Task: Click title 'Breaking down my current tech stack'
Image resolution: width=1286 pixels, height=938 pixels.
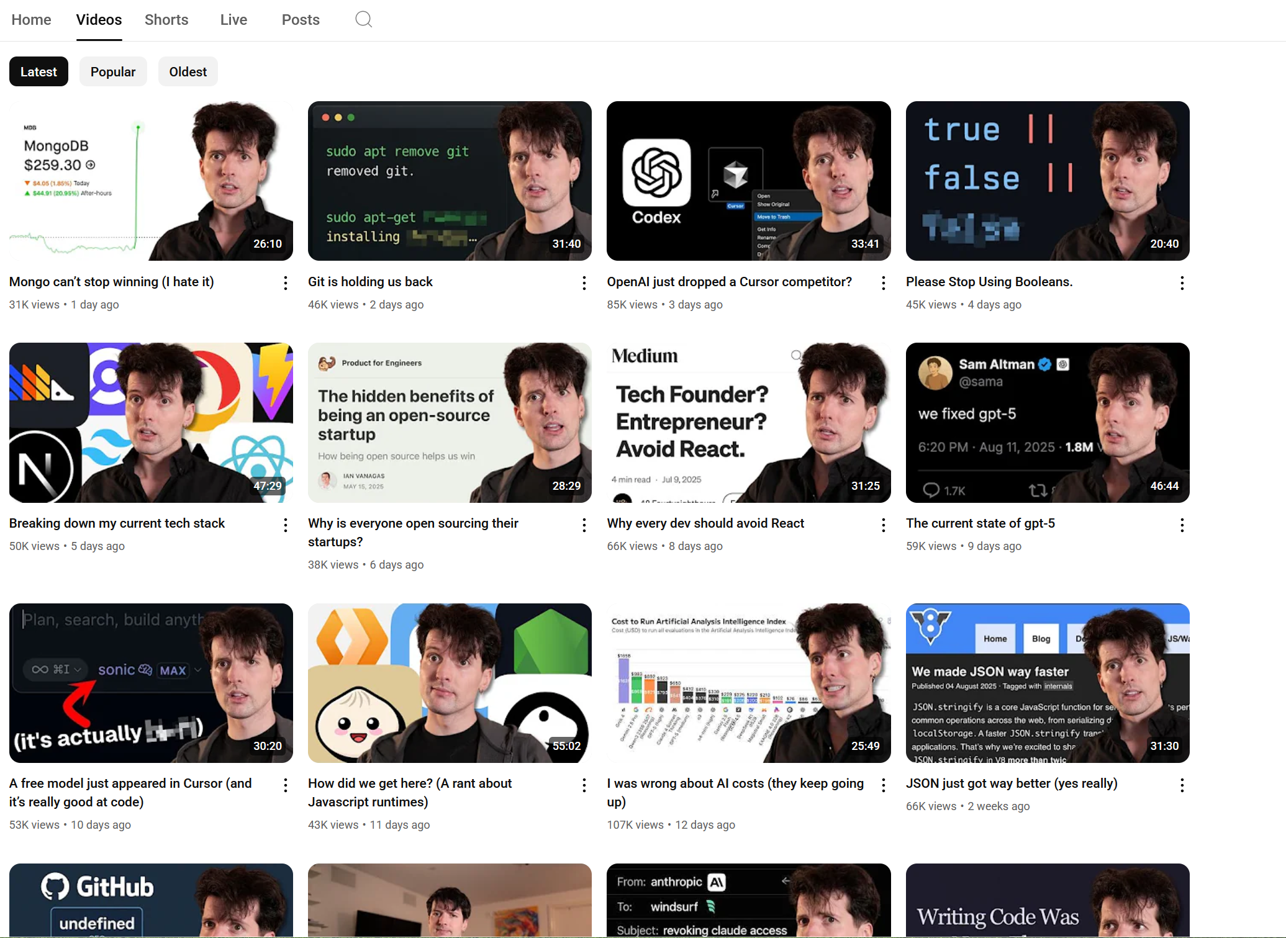Action: (x=117, y=523)
